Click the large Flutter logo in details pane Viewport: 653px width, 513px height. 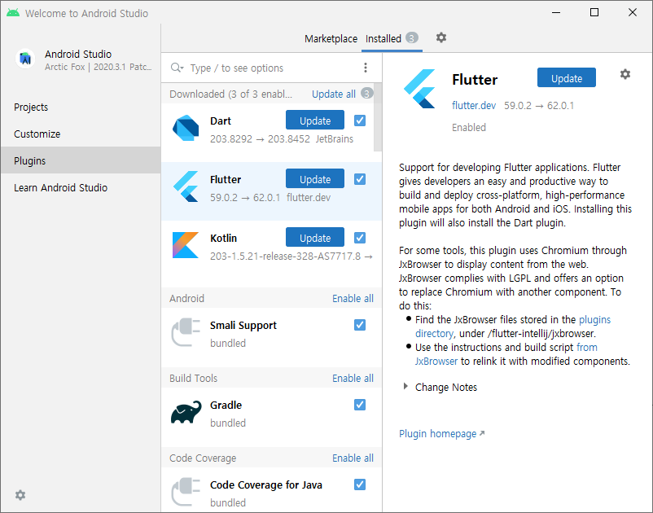[x=419, y=89]
